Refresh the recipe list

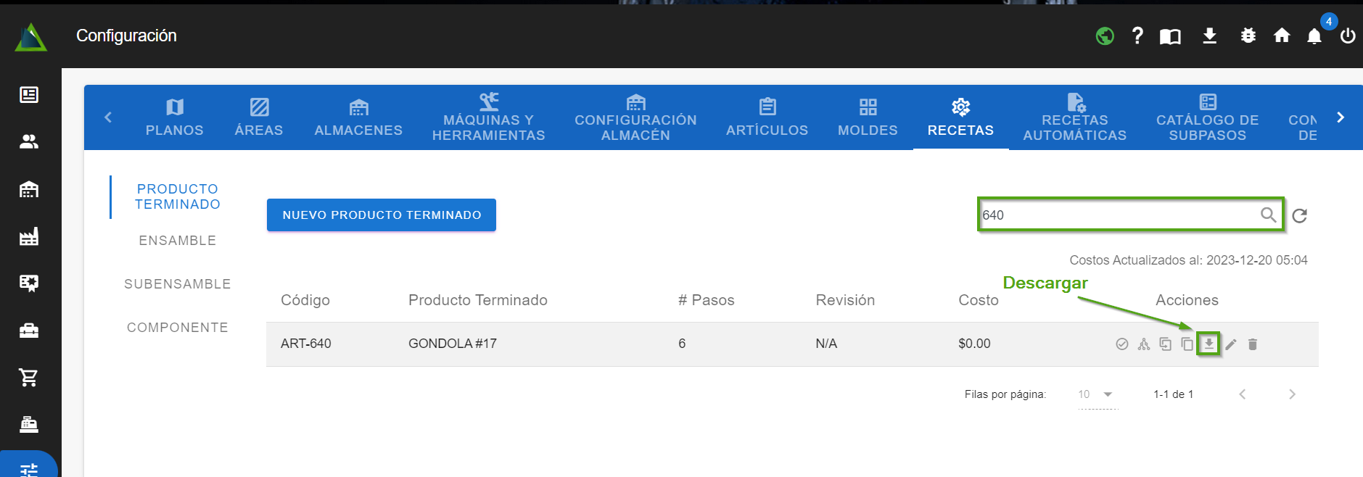coord(1299,215)
